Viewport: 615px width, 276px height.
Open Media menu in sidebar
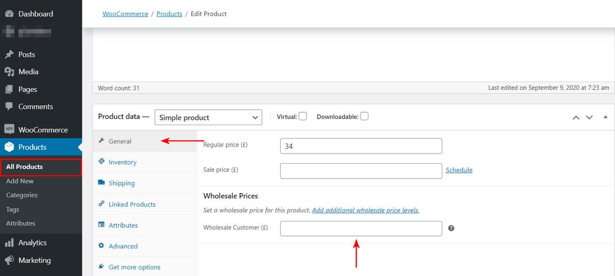41,72
